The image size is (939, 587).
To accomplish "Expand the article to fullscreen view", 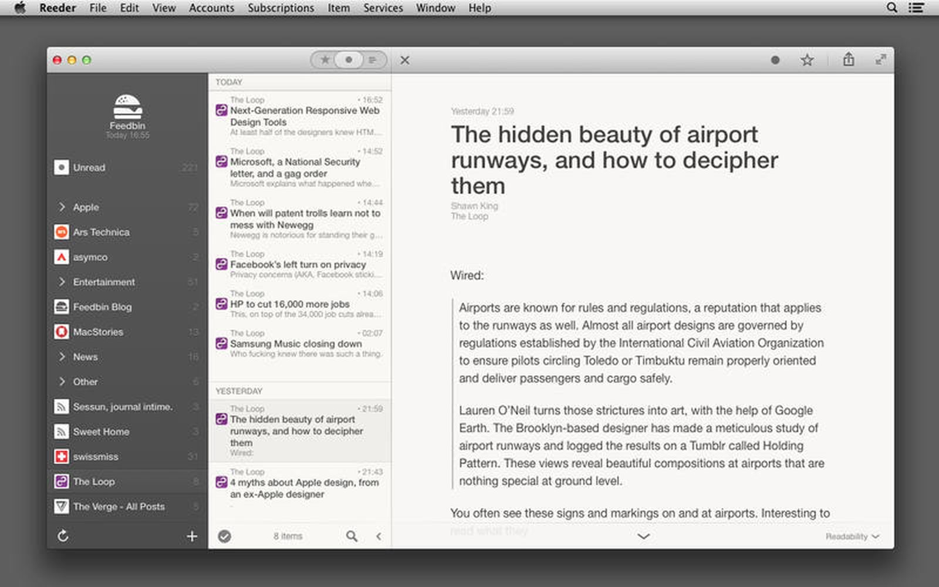I will coord(880,59).
